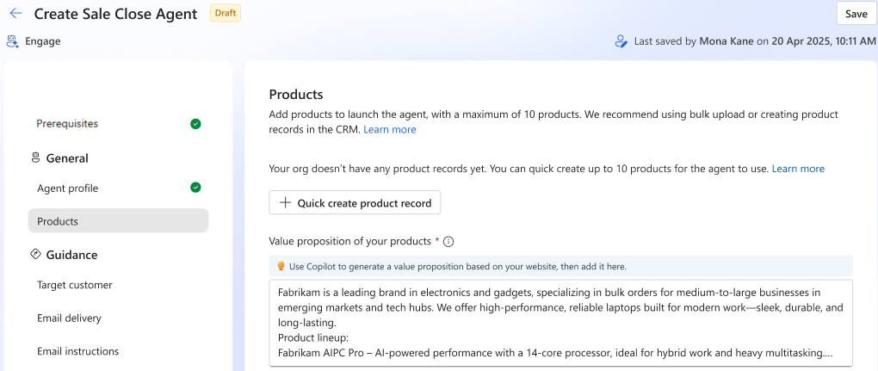
Task: Click the Copilot lightbulb tip icon
Action: [280, 267]
